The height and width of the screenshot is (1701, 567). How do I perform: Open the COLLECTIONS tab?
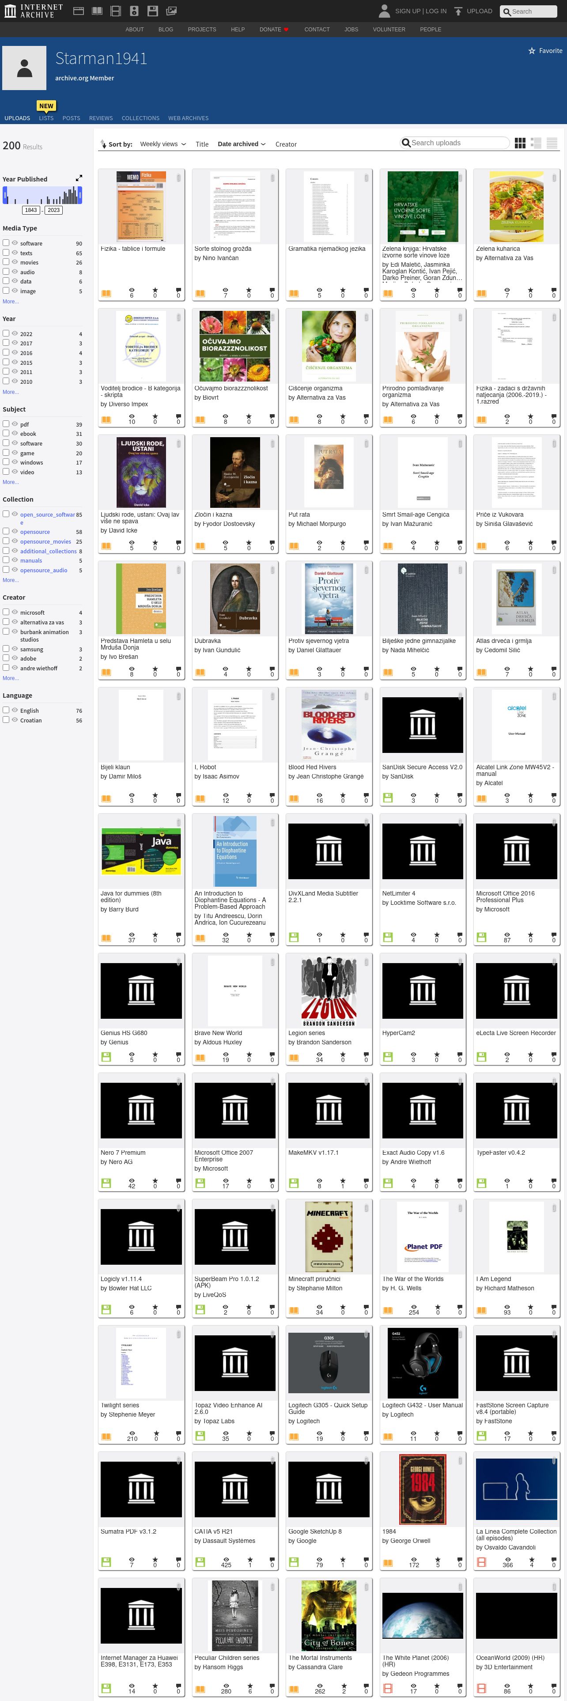(140, 118)
